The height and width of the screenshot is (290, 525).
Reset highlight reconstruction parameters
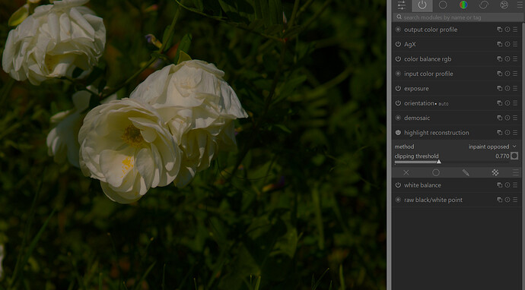[508, 132]
